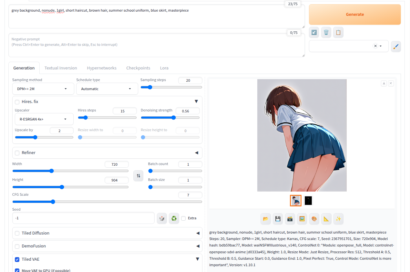Click the sparkles hires upscale icon
Viewport: 410px width, 272px height.
pos(338,219)
